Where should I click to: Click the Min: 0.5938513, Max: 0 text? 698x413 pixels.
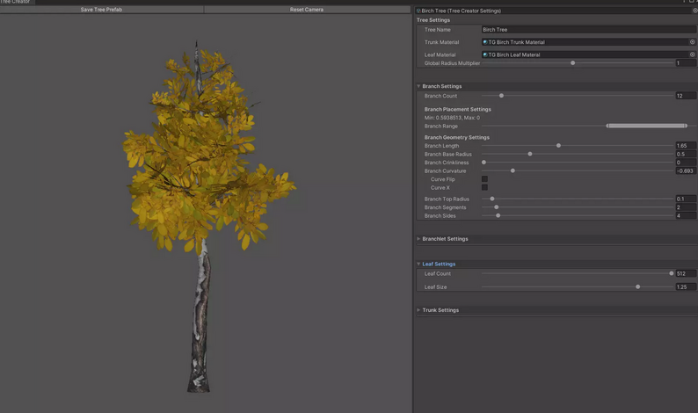452,118
